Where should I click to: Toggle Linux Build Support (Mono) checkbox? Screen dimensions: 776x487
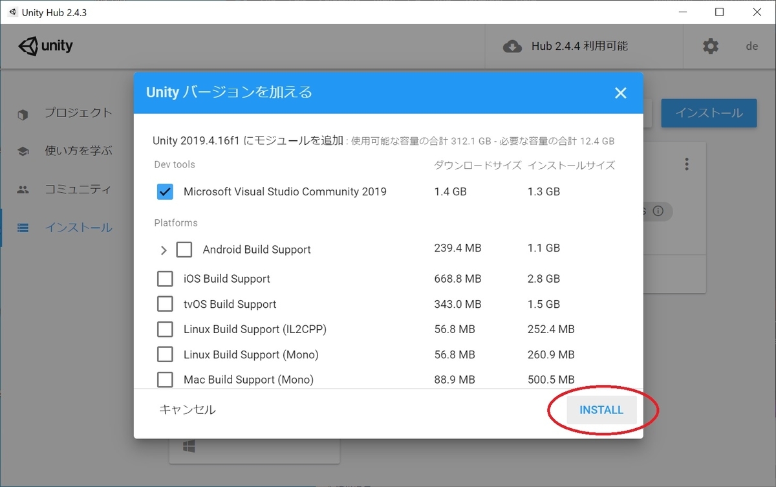[x=165, y=354]
